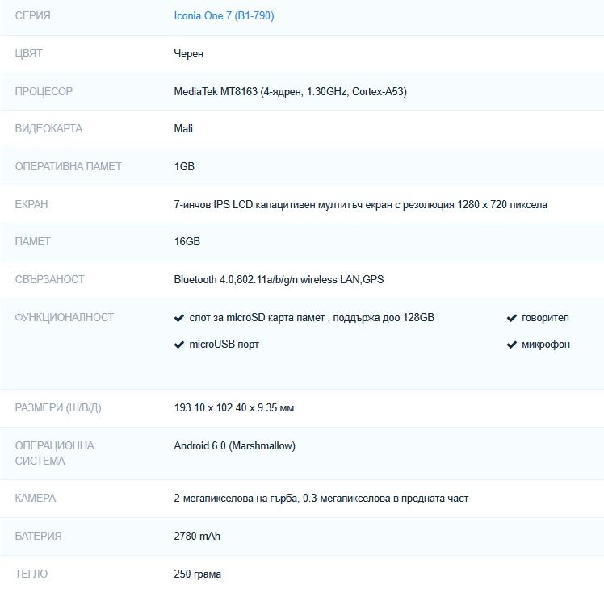
Task: Click the 7-инчов IPS LCD screen description
Action: pos(361,204)
